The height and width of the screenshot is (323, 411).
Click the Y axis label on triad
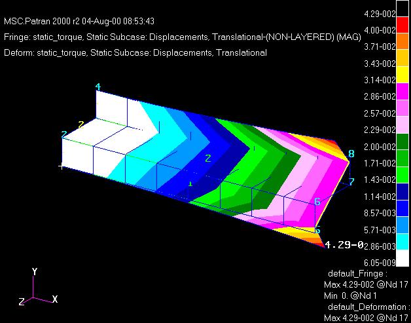click(x=34, y=271)
